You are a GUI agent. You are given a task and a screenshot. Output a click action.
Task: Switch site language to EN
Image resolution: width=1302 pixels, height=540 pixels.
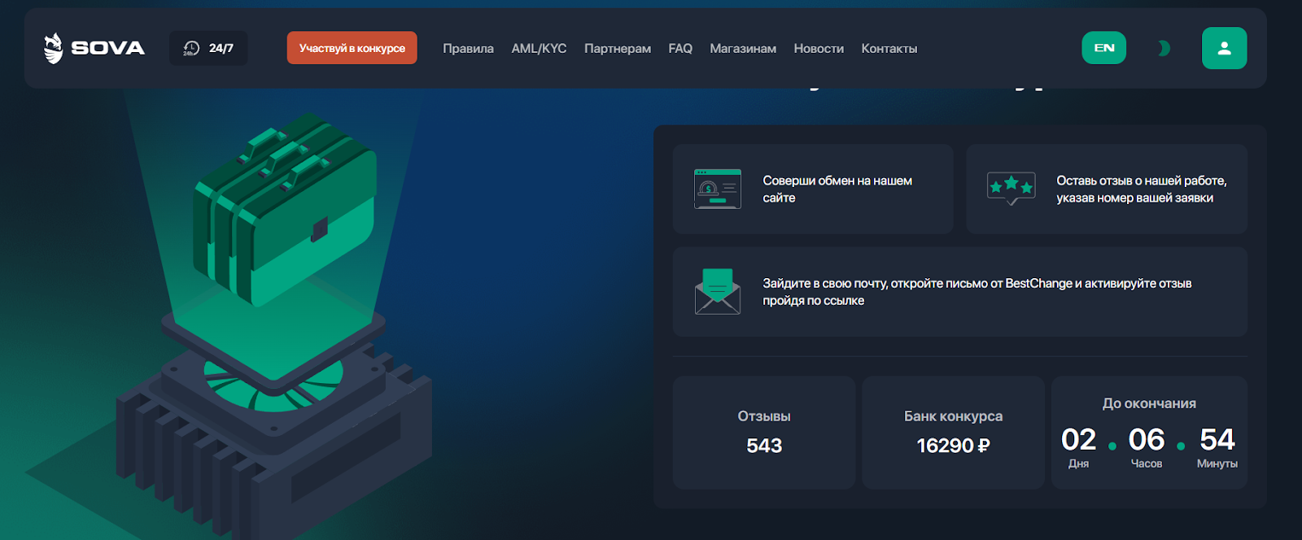coord(1103,49)
